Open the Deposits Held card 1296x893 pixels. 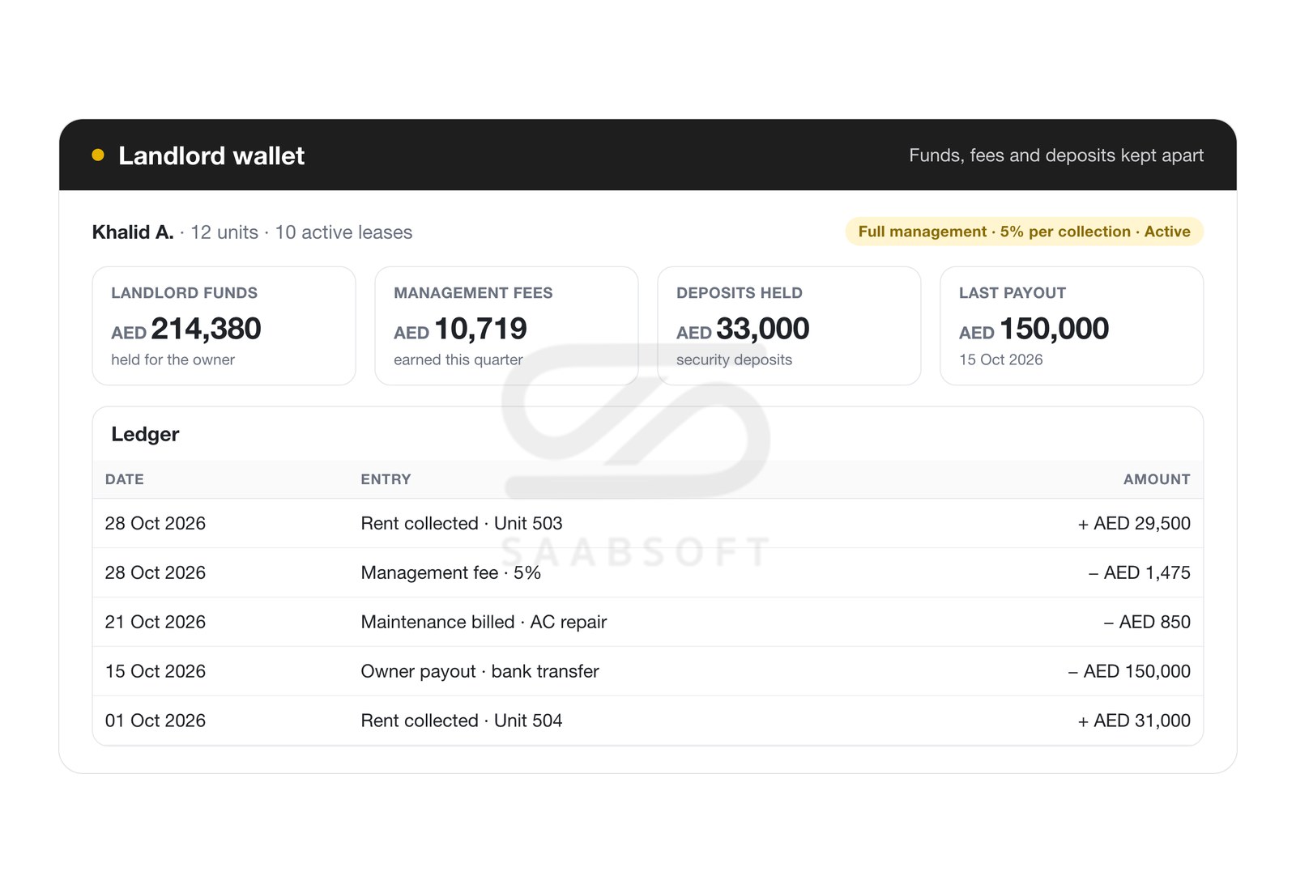click(789, 325)
